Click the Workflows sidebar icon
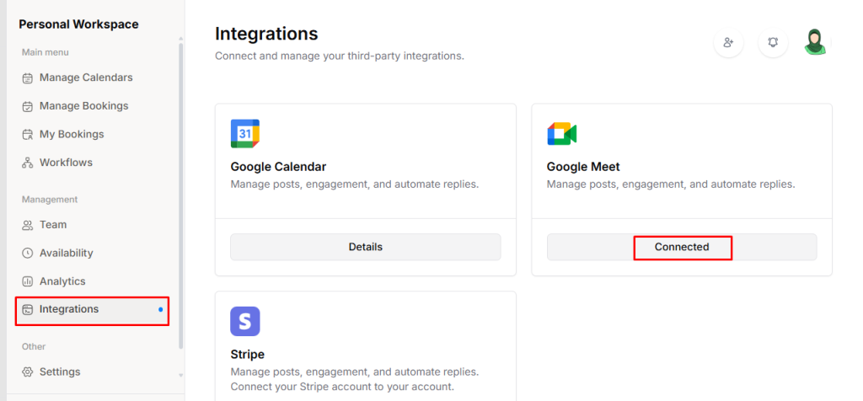This screenshot has width=863, height=401. (28, 163)
